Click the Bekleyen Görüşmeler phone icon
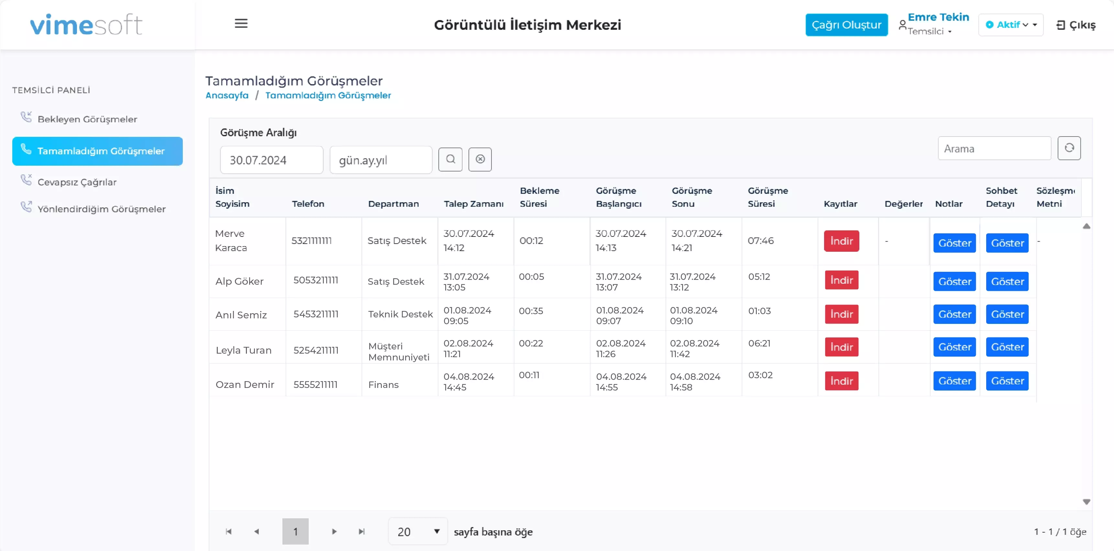 tap(27, 117)
